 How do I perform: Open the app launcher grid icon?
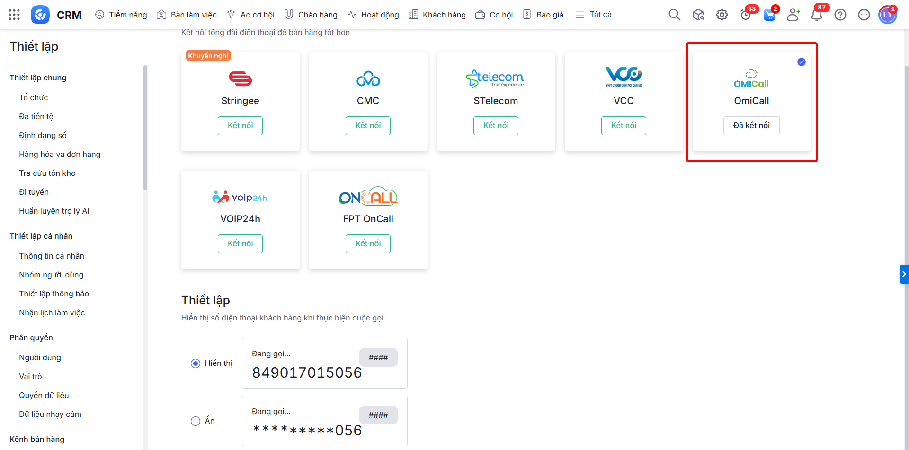click(x=14, y=15)
